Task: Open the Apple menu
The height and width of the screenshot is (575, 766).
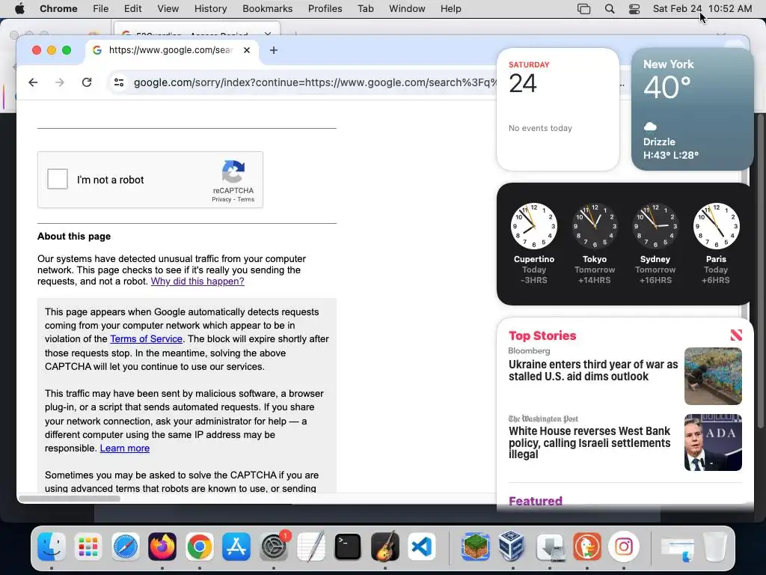Action: tap(19, 8)
